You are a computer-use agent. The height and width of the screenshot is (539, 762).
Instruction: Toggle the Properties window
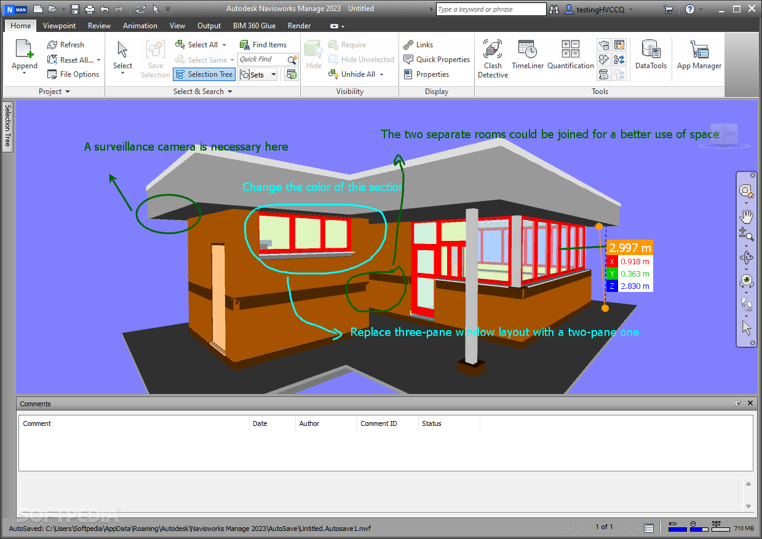pyautogui.click(x=426, y=74)
